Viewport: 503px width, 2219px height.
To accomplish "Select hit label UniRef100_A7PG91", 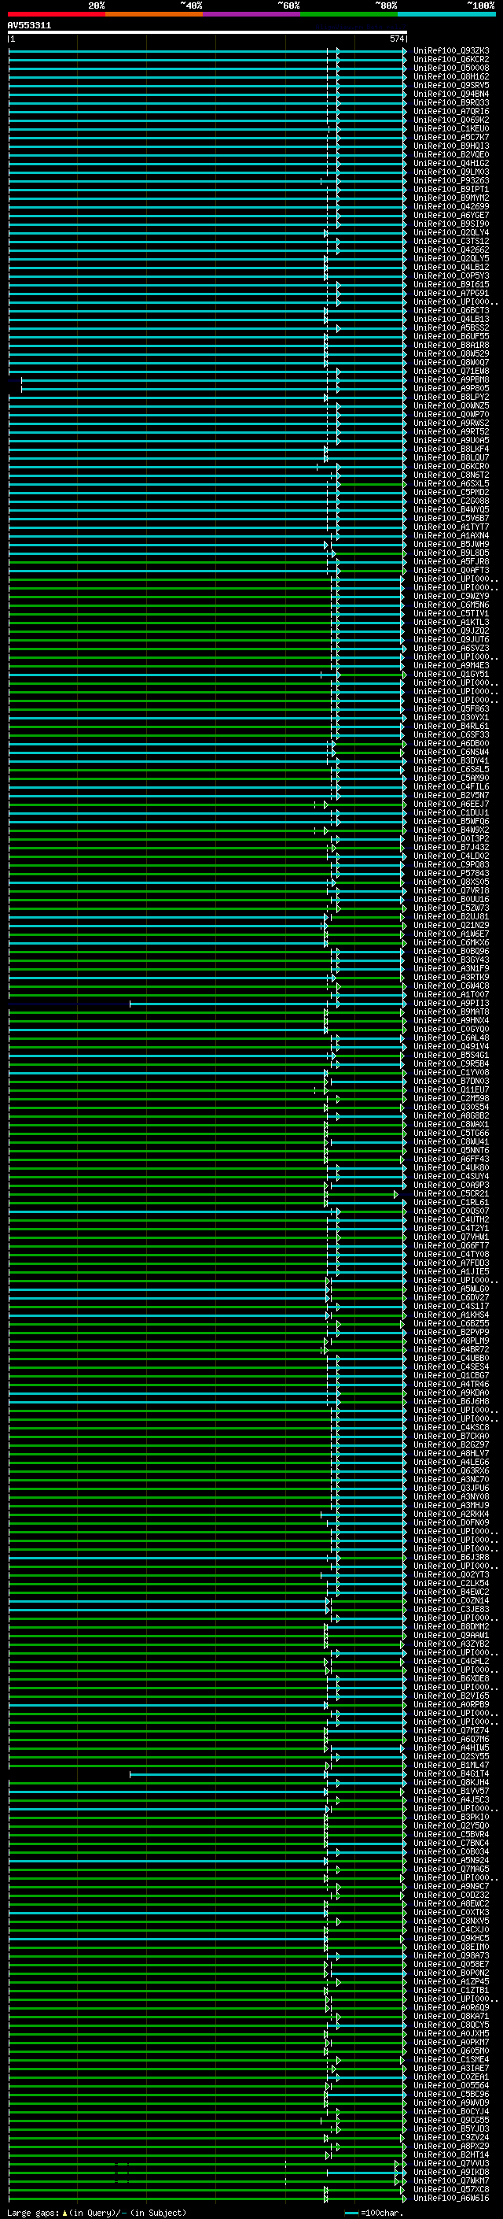I will (x=451, y=293).
